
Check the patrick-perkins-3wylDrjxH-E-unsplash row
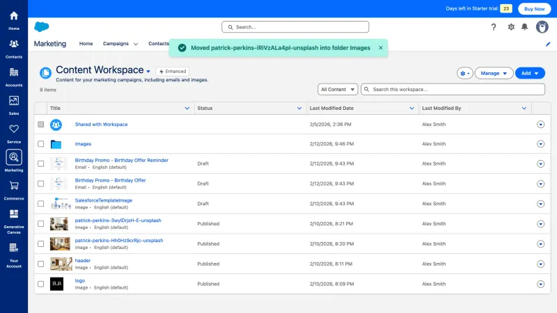click(x=41, y=223)
